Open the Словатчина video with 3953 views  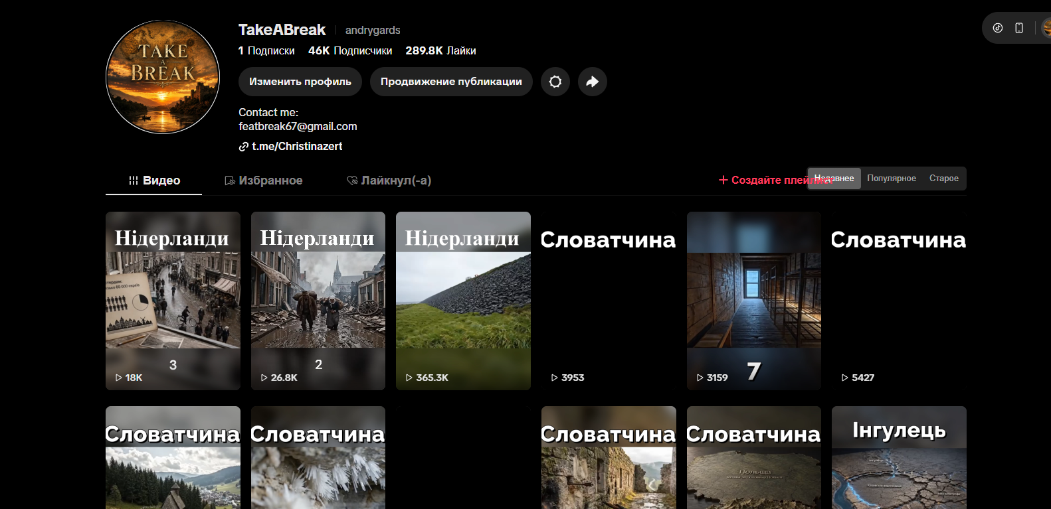609,301
